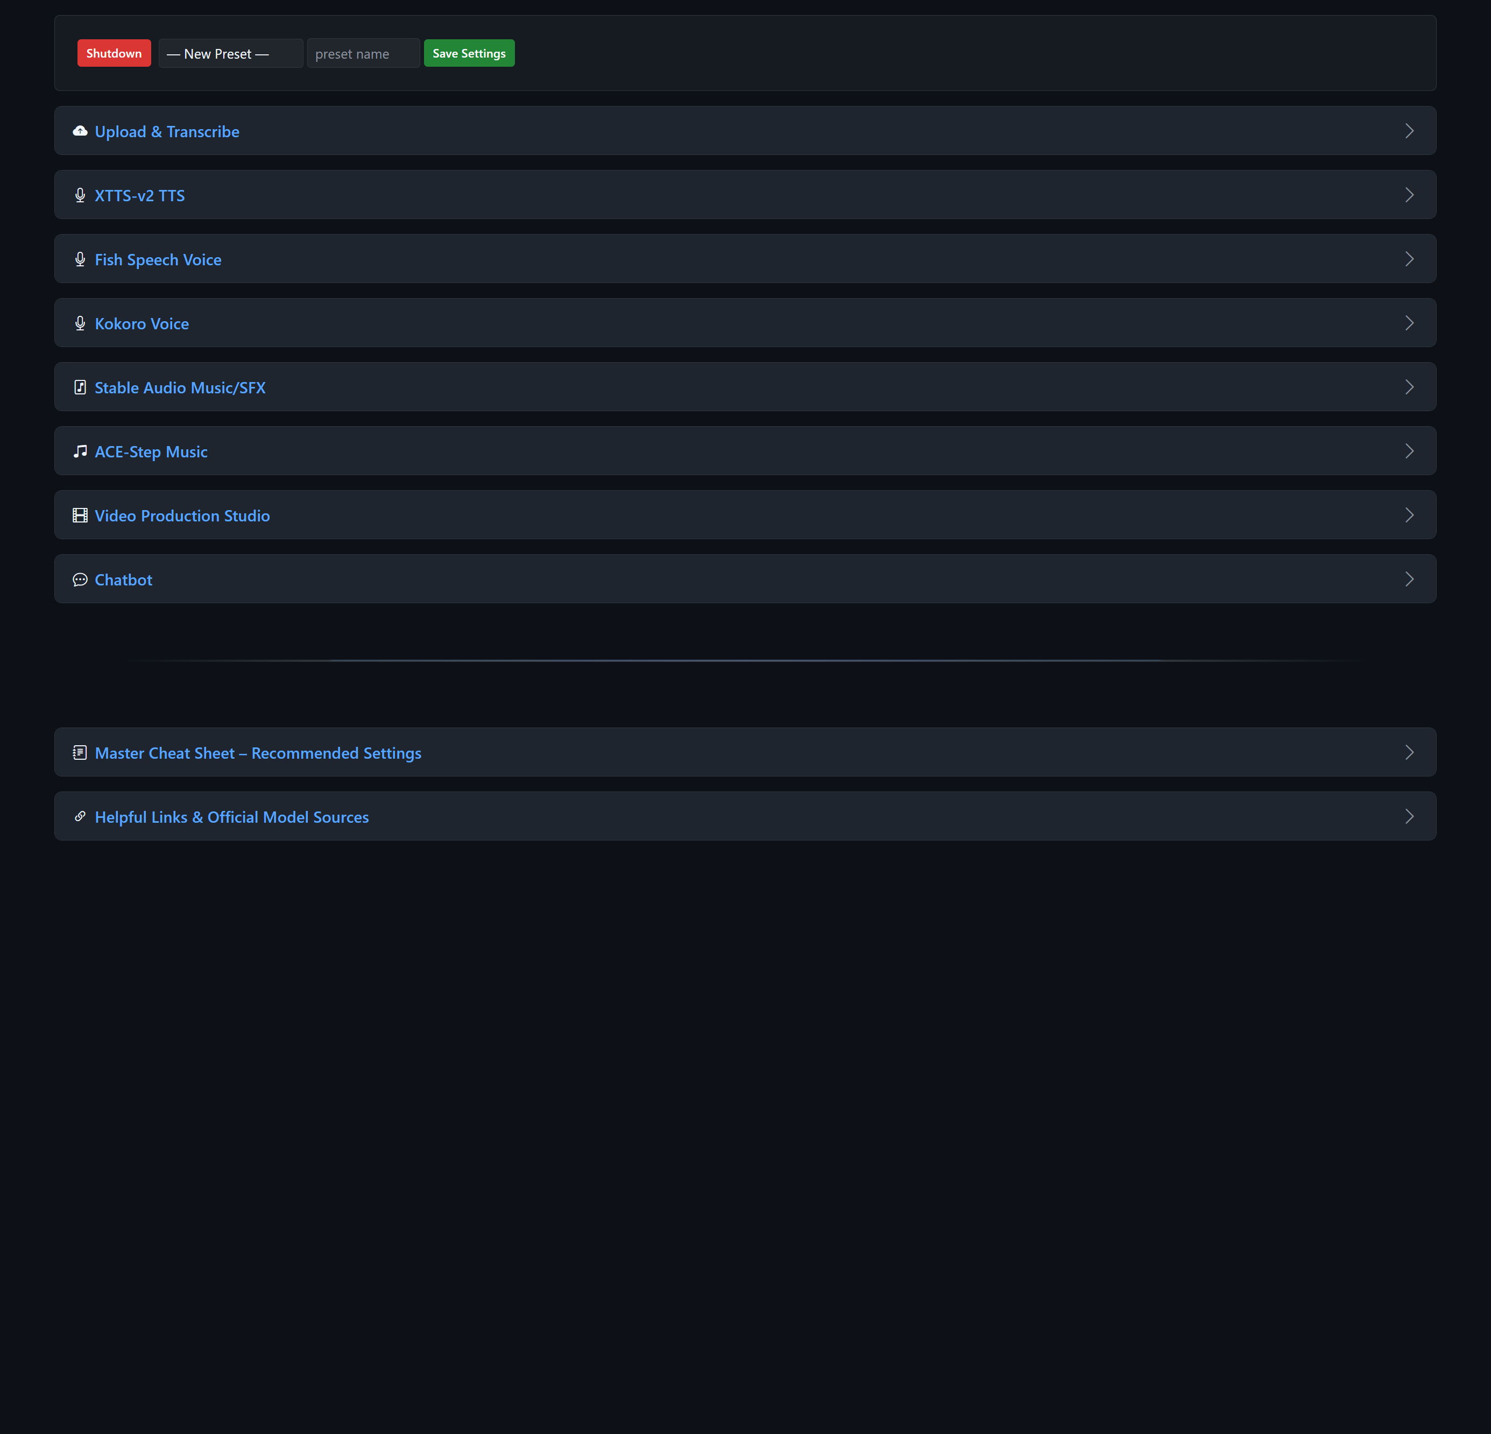Expand Video Production Studio via chevron
The image size is (1491, 1434).
click(1409, 515)
